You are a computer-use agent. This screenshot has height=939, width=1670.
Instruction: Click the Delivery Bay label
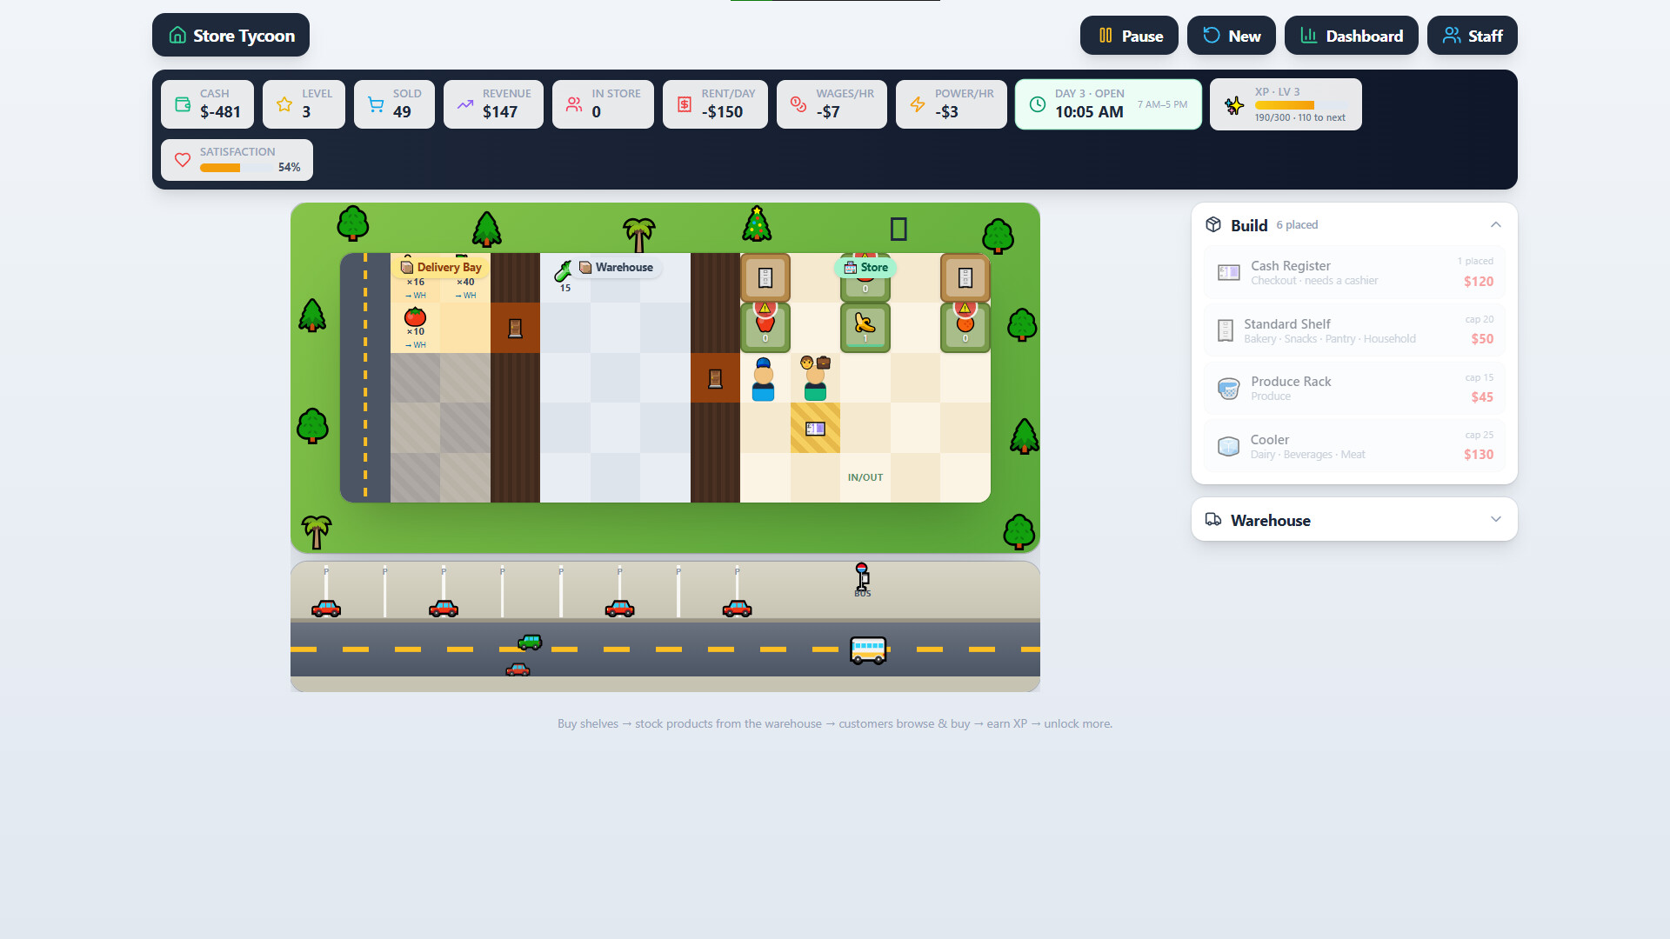(x=441, y=267)
